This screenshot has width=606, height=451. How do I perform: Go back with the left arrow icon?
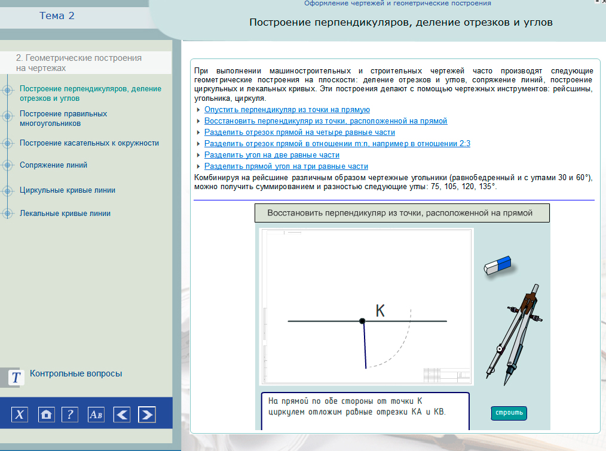[x=122, y=415]
